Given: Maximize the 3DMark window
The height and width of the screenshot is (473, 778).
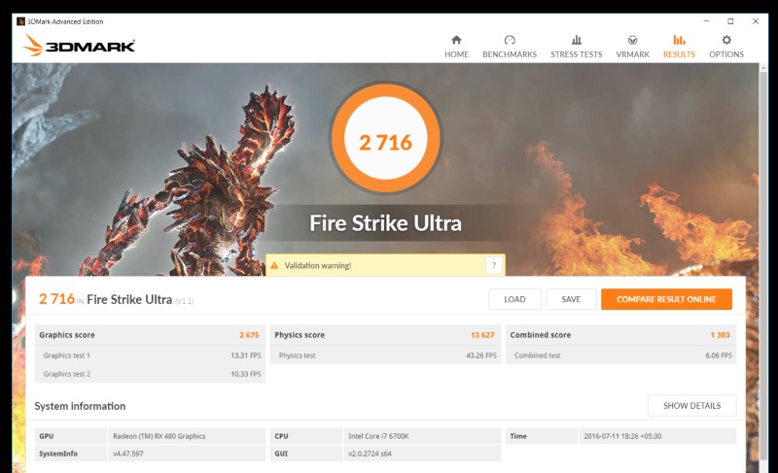Looking at the screenshot, I should [730, 21].
